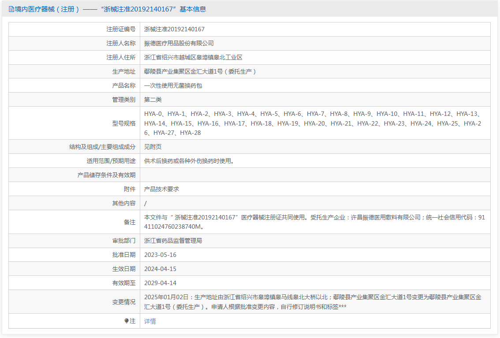Click the 批准日期 label
Viewport: 500px width, 338px height.
(124, 255)
